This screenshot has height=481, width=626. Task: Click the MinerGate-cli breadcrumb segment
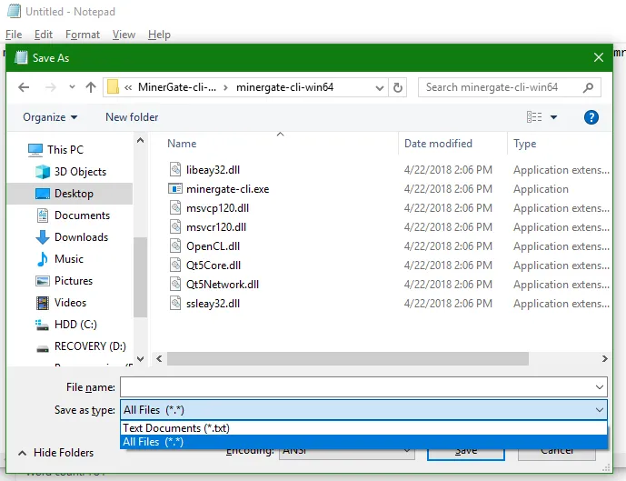click(x=177, y=87)
